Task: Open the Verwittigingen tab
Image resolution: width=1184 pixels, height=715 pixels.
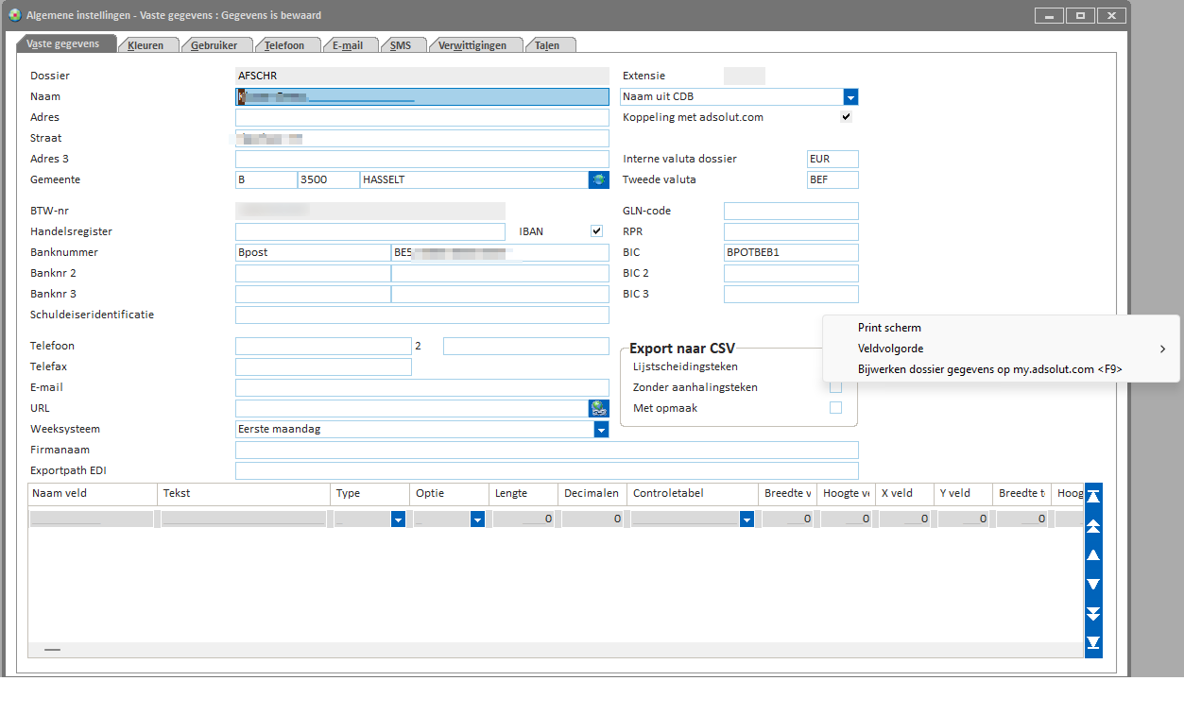Action: 473,45
